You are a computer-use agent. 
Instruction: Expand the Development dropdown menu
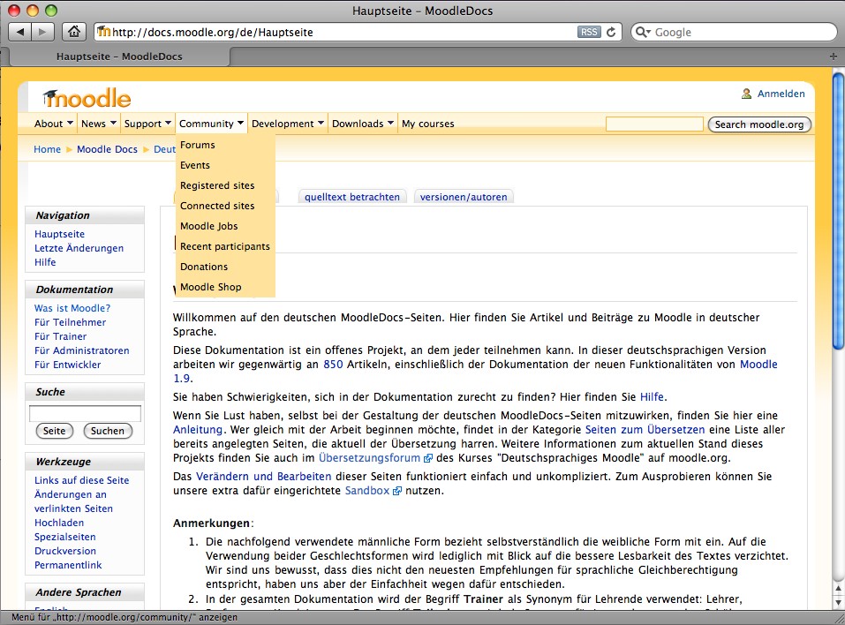pos(288,124)
